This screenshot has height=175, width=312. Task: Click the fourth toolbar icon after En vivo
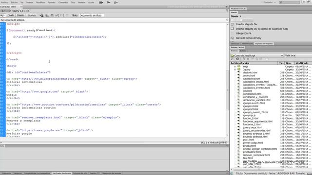point(58,15)
